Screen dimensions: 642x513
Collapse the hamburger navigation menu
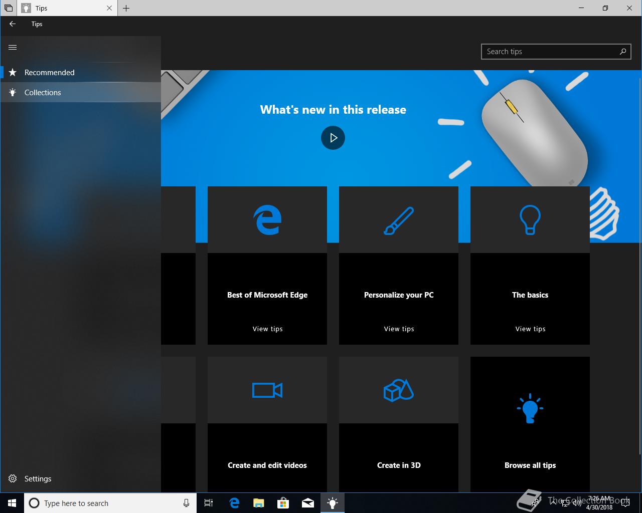pos(13,47)
